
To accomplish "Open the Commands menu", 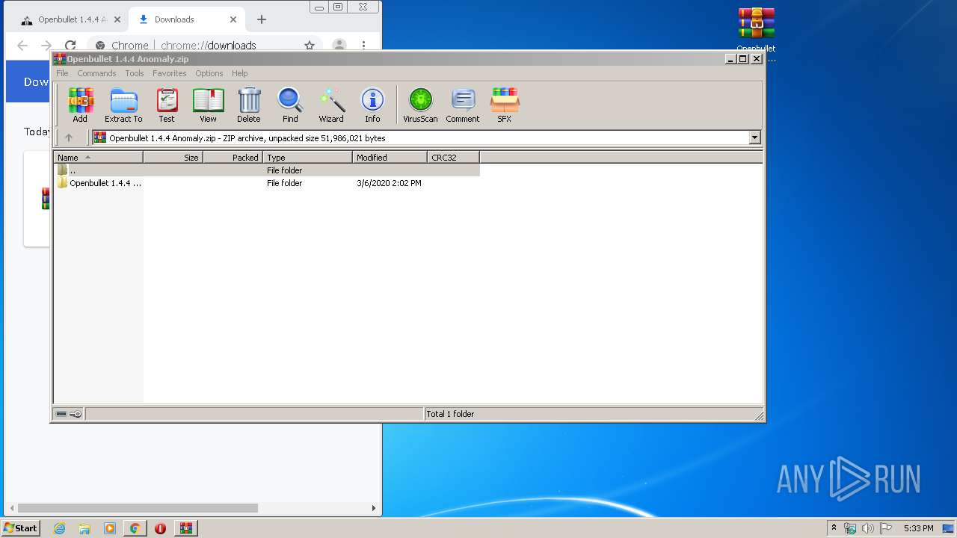I will (96, 73).
